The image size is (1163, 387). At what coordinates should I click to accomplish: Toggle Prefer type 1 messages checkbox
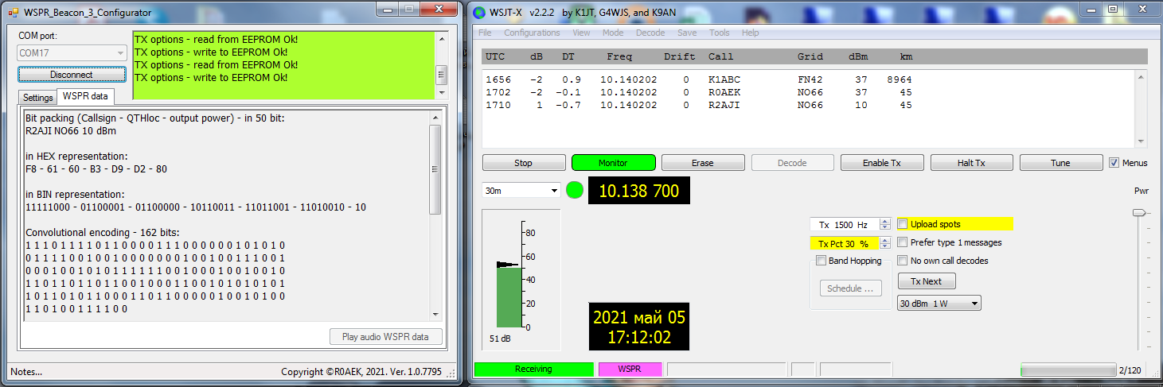(903, 242)
